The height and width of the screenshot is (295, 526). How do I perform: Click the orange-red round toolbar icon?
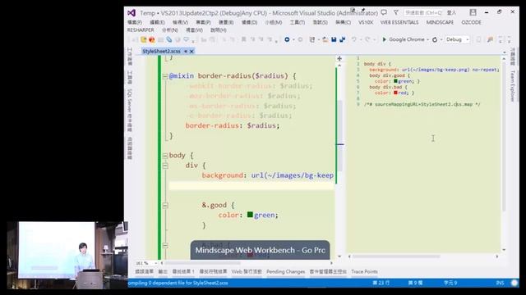coord(152,39)
